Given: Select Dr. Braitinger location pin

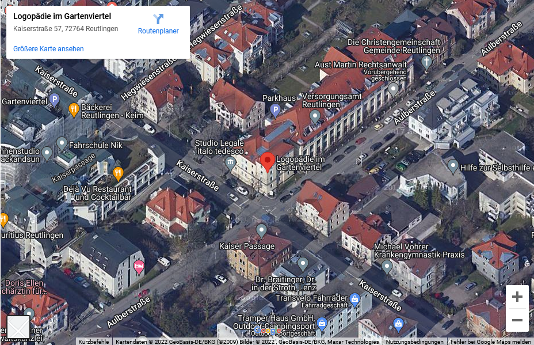Looking at the screenshot, I should coord(303,264).
